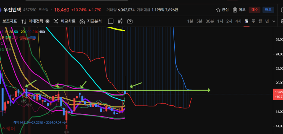Image resolution: width=283 pixels, height=134 pixels.
Task: Change chart type with the candlestick icon
Action: click(x=120, y=21)
